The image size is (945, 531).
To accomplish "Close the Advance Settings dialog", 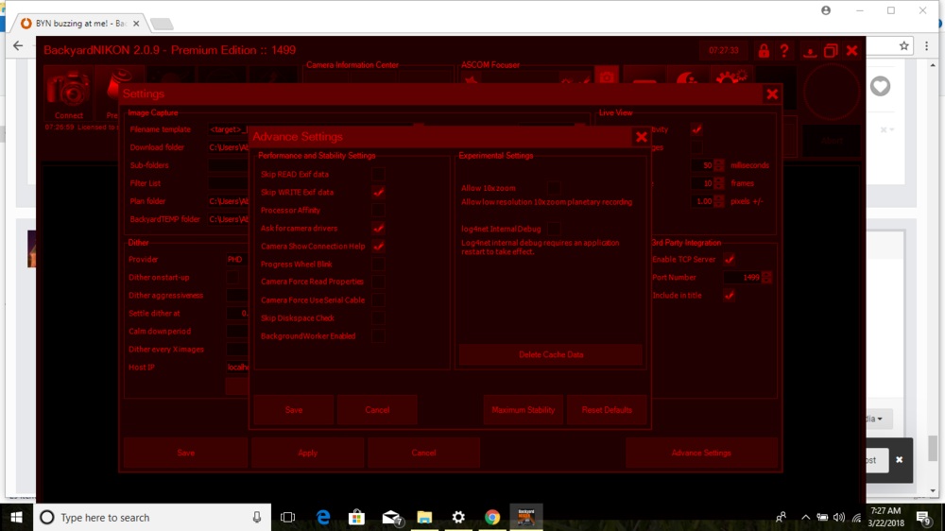I will click(642, 137).
